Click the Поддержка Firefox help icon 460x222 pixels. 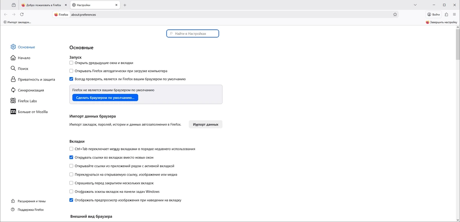pos(13,210)
